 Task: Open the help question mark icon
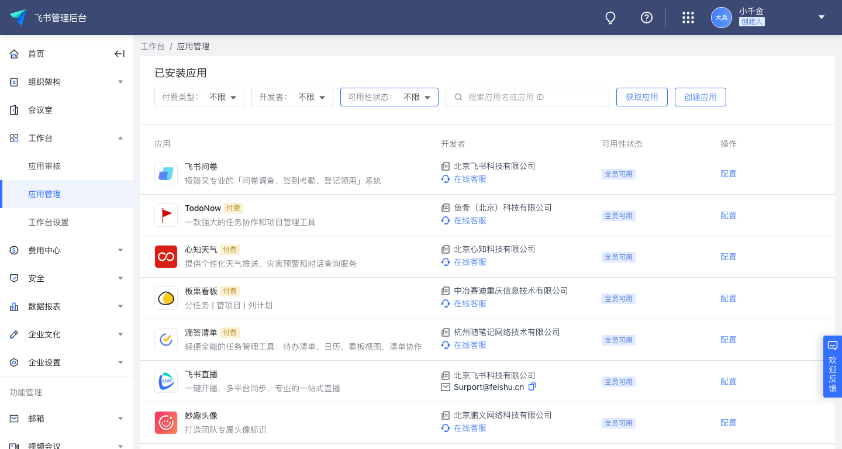(x=647, y=18)
